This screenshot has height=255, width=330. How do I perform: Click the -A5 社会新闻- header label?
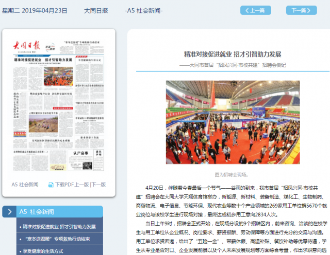coord(144,10)
